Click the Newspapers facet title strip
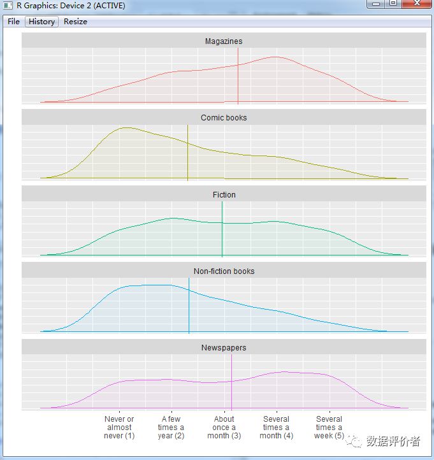Image resolution: width=434 pixels, height=460 pixels. 224,348
